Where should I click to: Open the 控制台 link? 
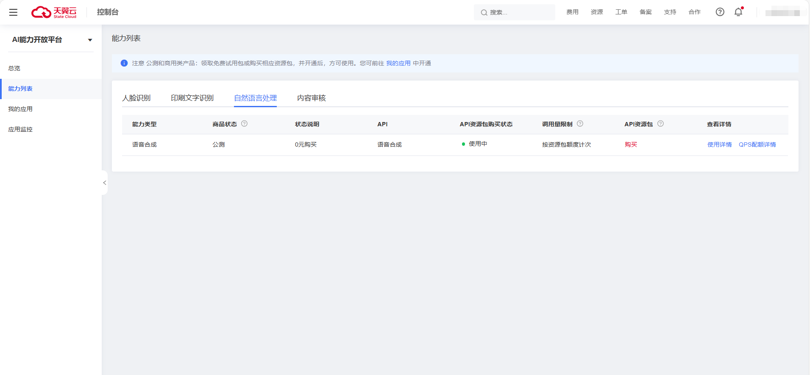108,12
